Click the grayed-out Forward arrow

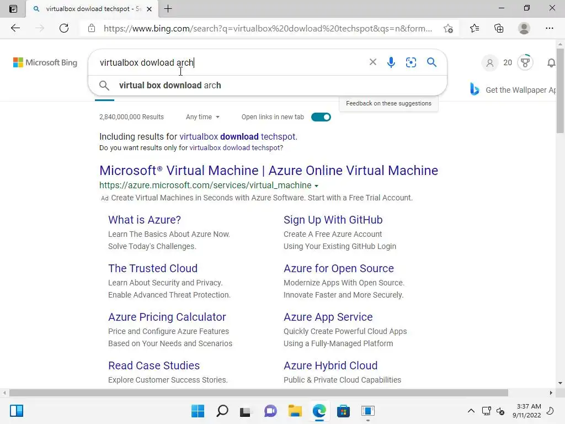tap(40, 28)
